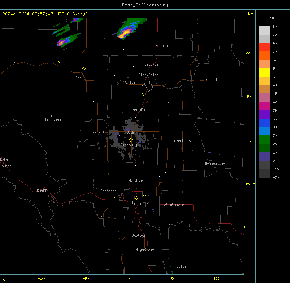
Task: Select the Sylvan label
Action: point(131,82)
